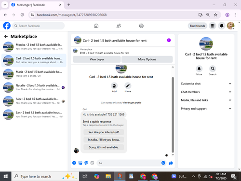Show hidden system tray icons chevron
The image size is (241, 181).
coord(194,176)
